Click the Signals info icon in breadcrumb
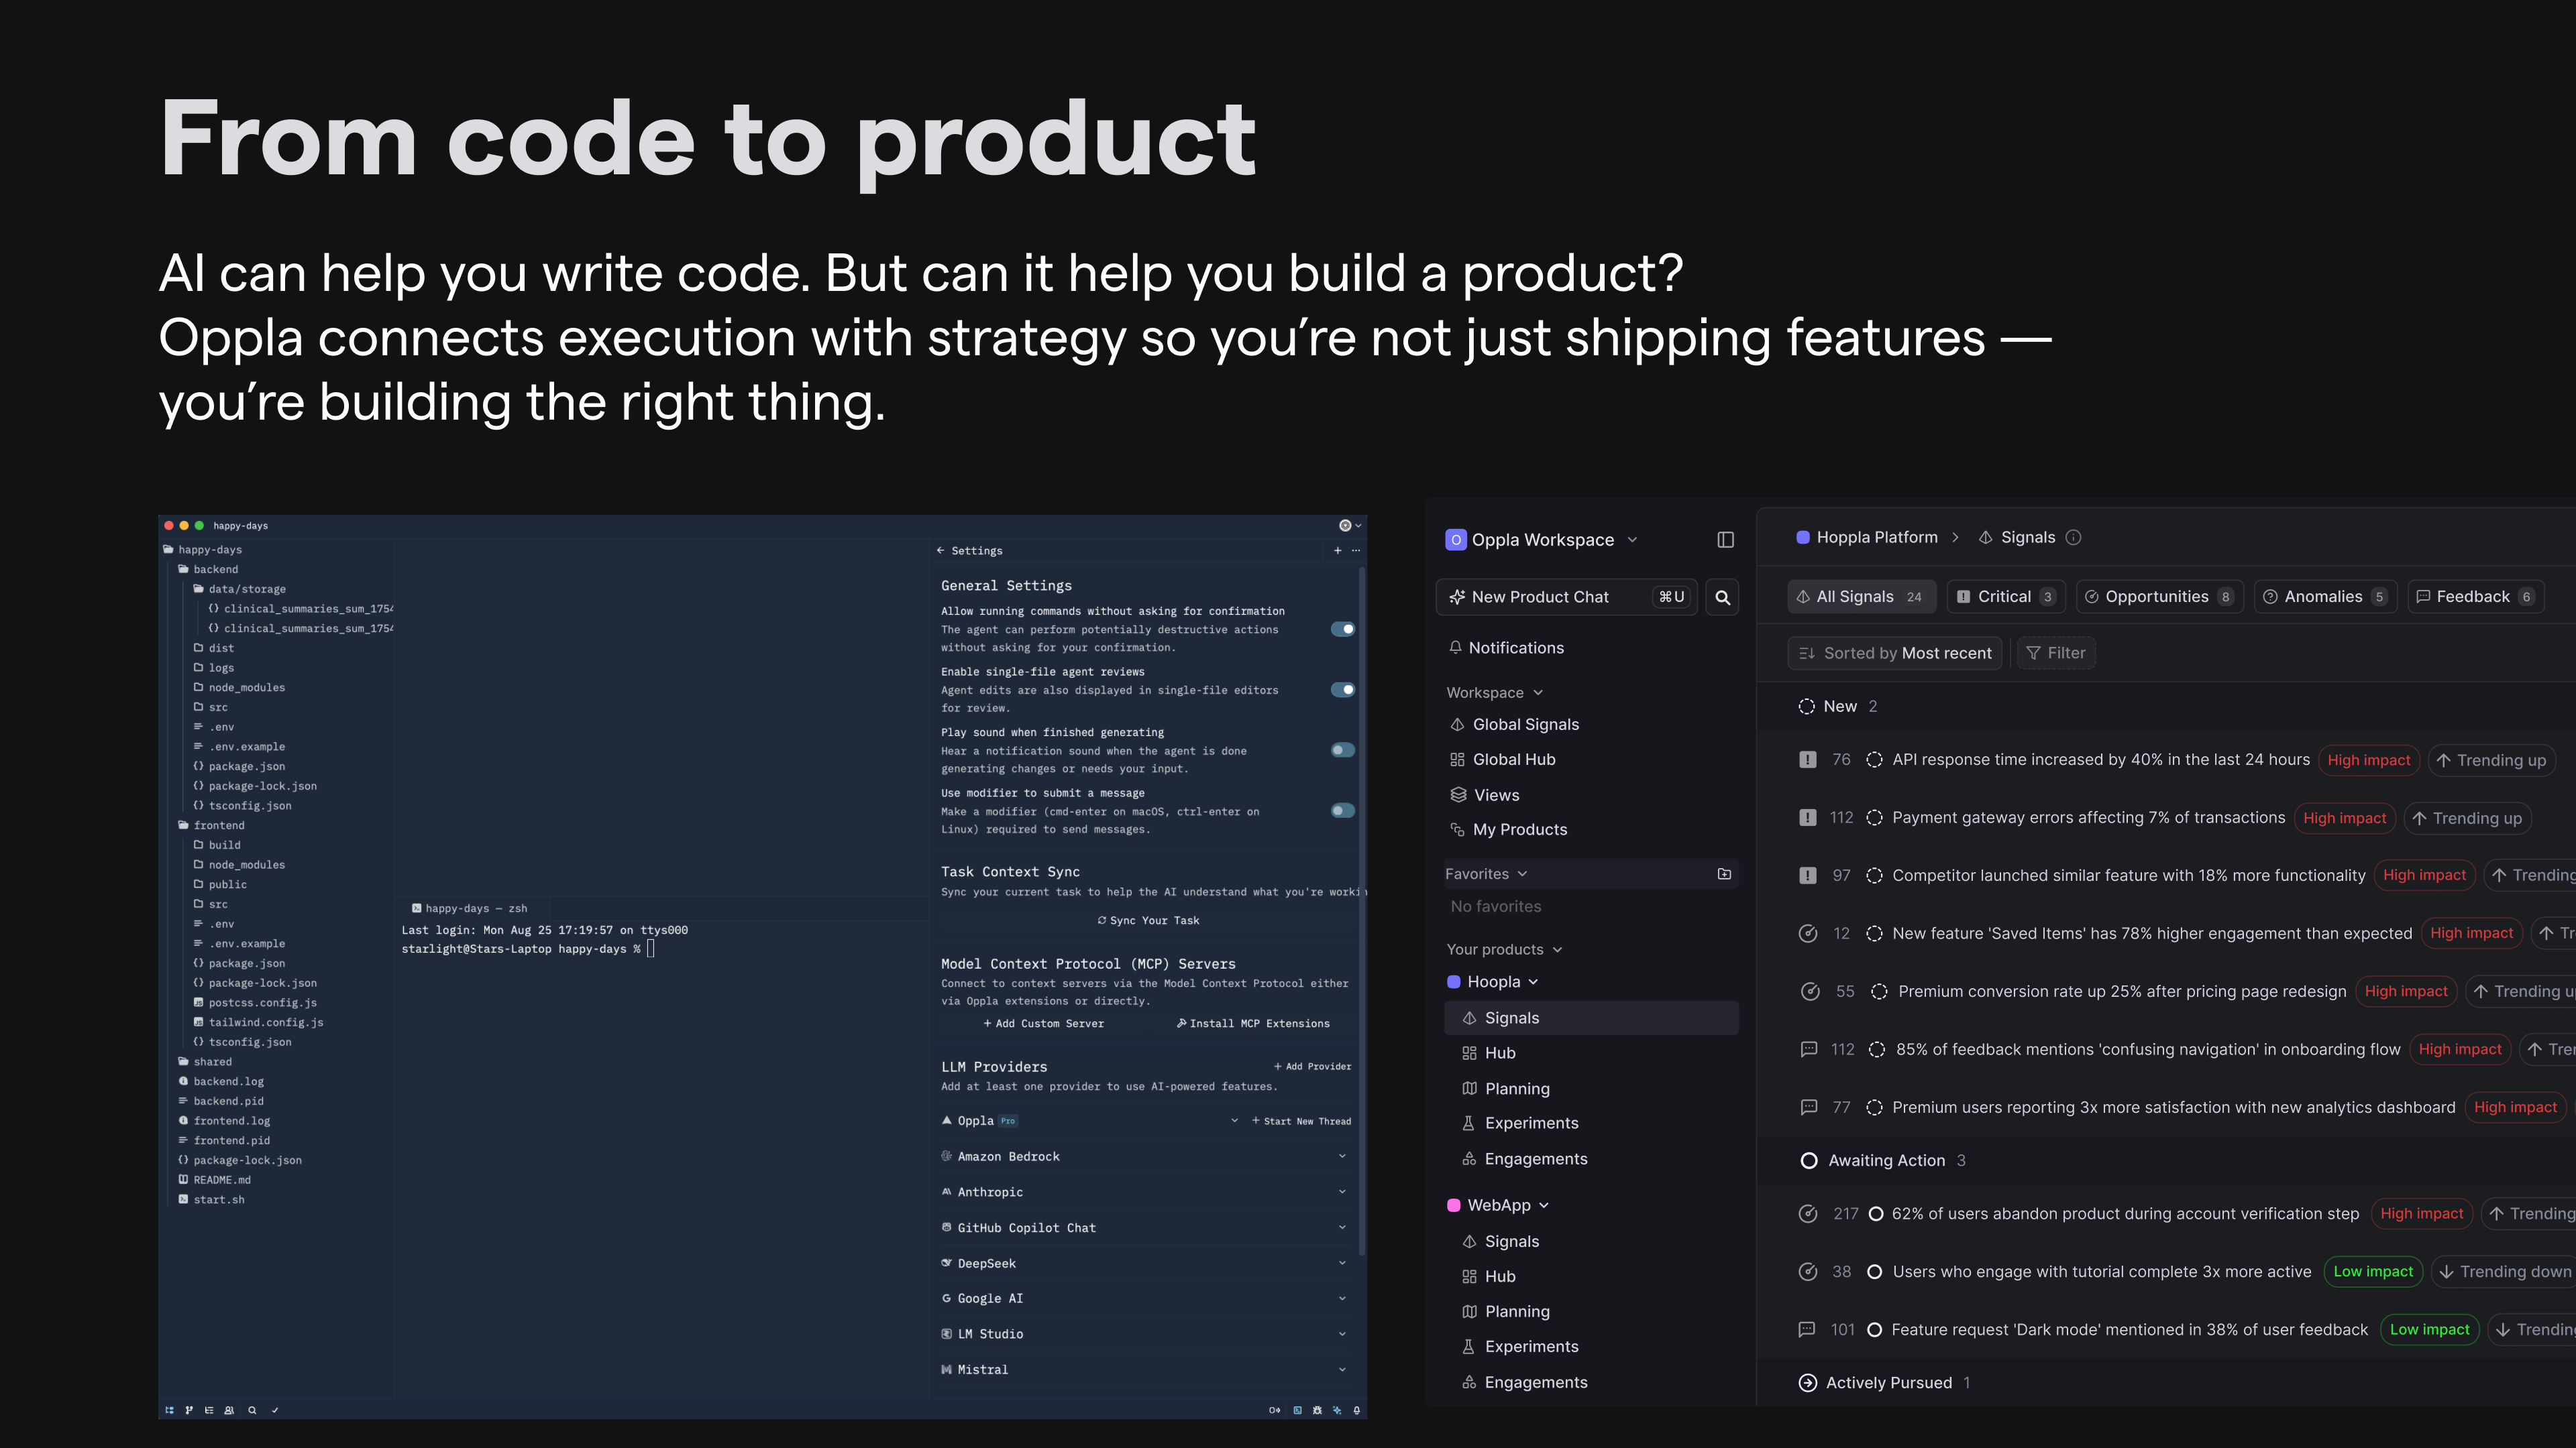Image resolution: width=2576 pixels, height=1448 pixels. click(2073, 538)
